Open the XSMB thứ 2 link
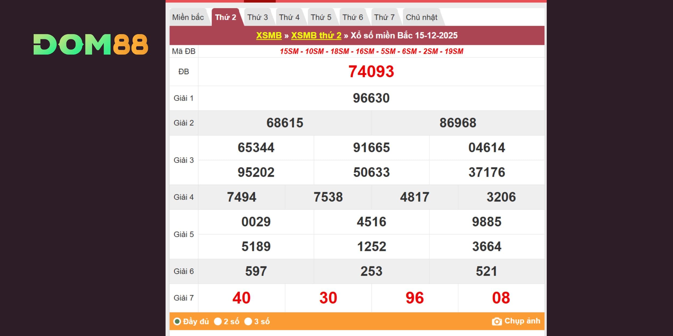The width and height of the screenshot is (673, 336). click(316, 35)
